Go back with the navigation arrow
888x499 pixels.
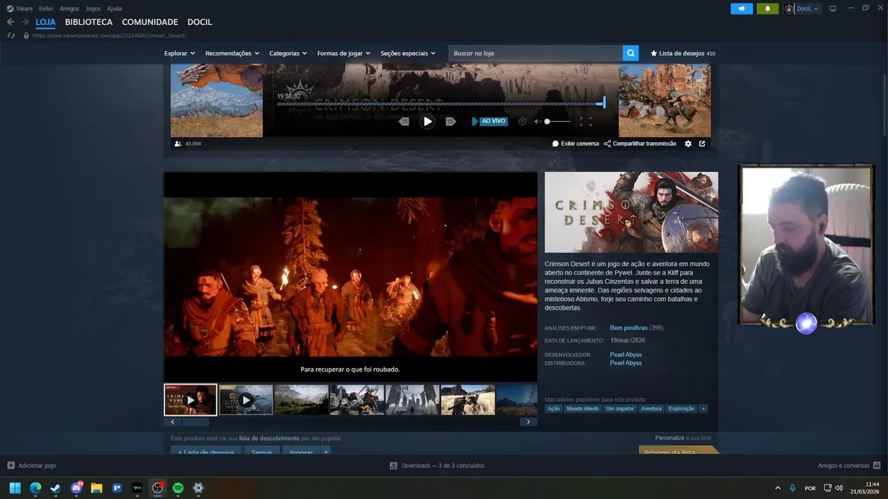(10, 22)
